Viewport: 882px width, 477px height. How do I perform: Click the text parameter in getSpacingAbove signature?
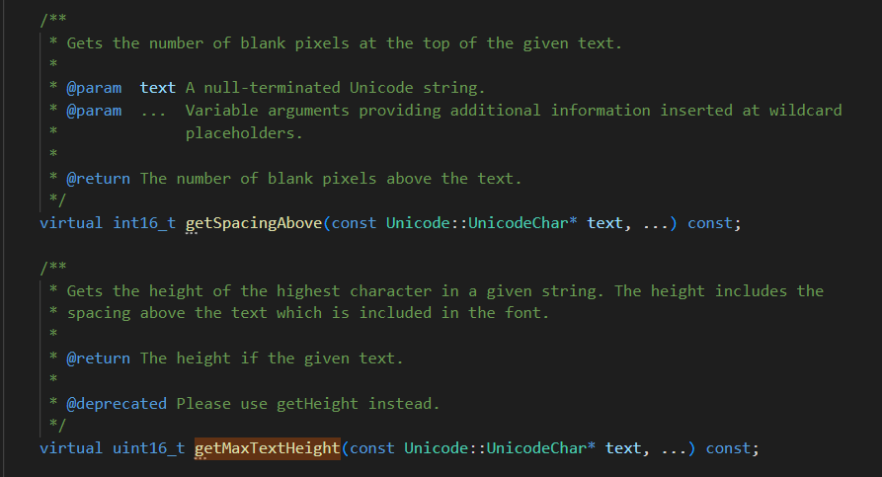605,223
